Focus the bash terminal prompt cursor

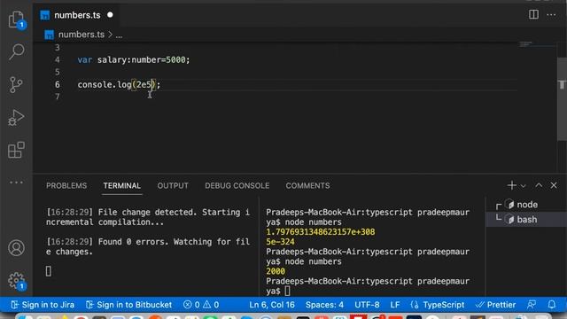(x=287, y=291)
